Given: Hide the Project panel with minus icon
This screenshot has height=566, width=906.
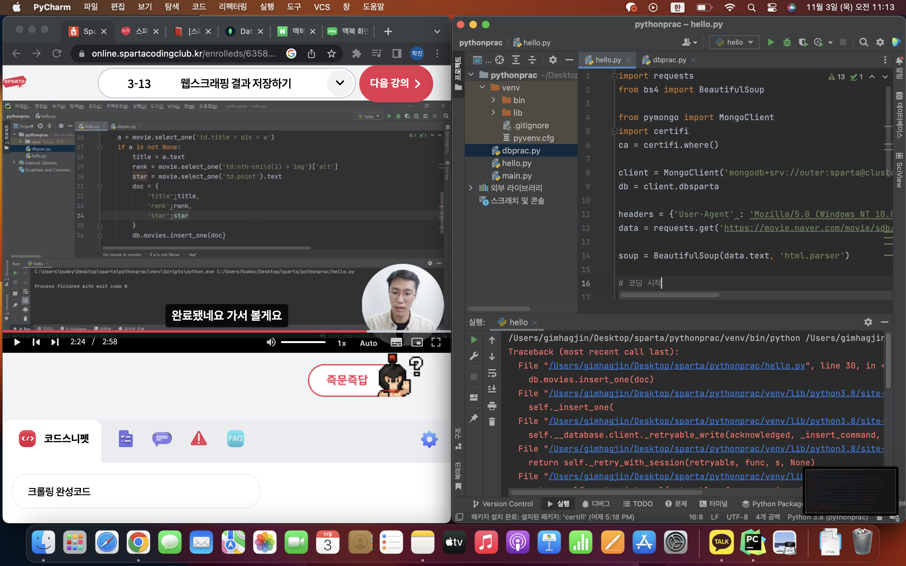Looking at the screenshot, I should pyautogui.click(x=569, y=60).
